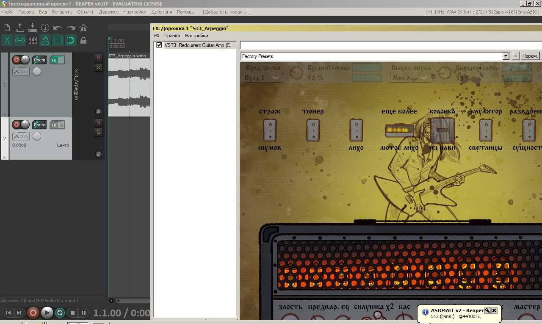
Task: Click the metronome icon in toolbar
Action: (83, 28)
